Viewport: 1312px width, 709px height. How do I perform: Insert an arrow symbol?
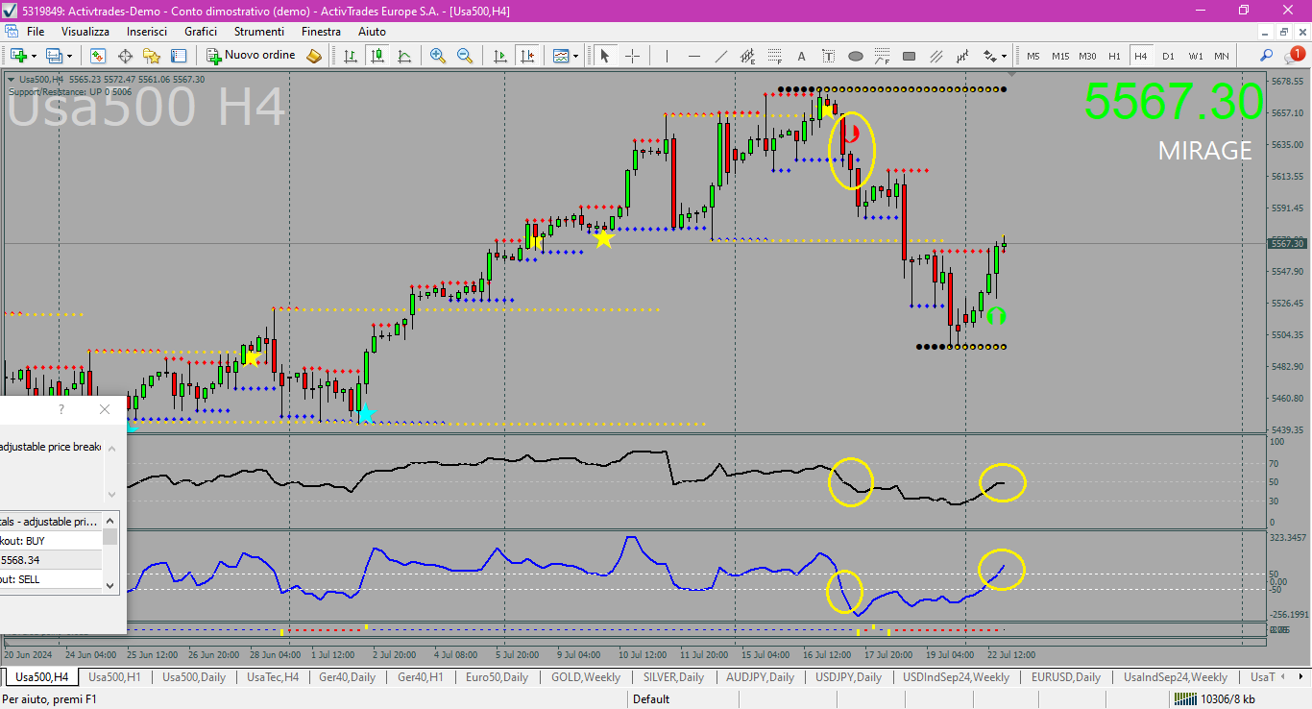[x=989, y=56]
